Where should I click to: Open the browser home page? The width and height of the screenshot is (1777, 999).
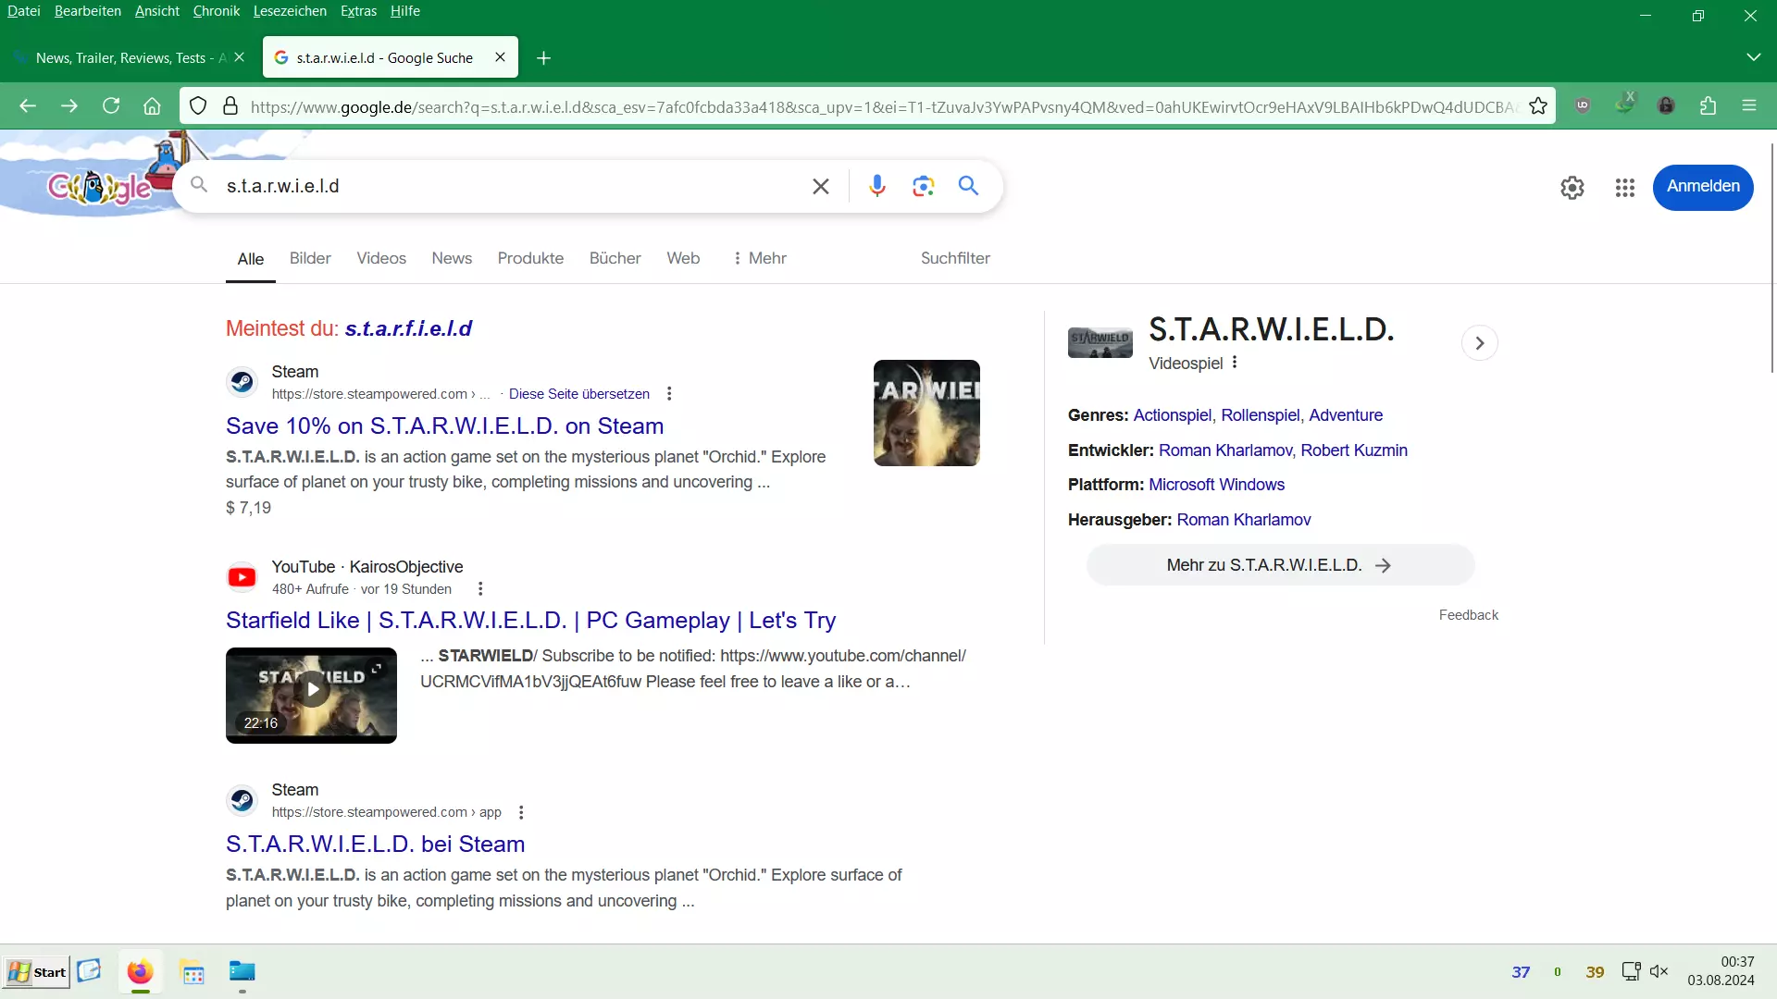[153, 106]
